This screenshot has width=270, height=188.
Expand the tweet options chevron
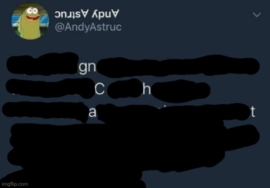tap(257, 15)
